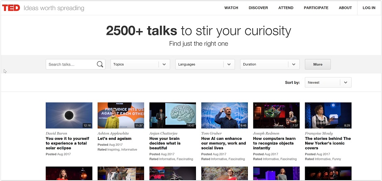The height and width of the screenshot is (181, 382).
Task: Open Françoise Mouly's talk thumbnail
Action: 328,115
